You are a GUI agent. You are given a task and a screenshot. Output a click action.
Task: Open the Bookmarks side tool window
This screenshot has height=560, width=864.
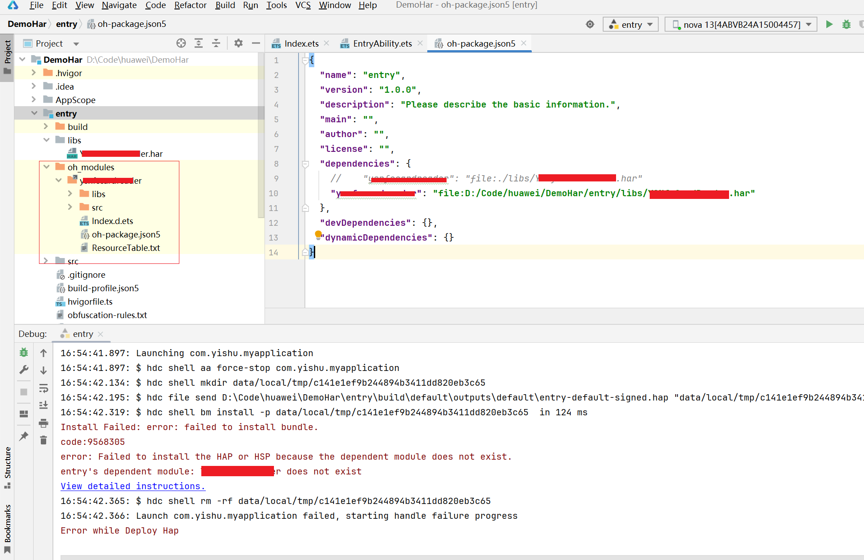tap(7, 529)
